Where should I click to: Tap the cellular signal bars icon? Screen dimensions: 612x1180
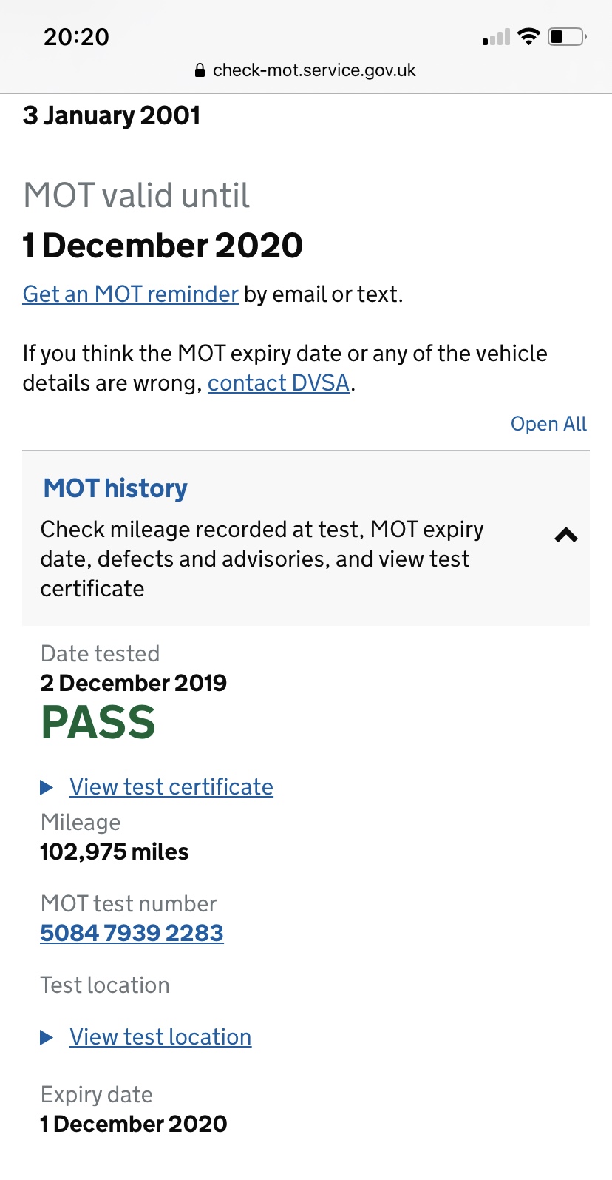(x=496, y=37)
